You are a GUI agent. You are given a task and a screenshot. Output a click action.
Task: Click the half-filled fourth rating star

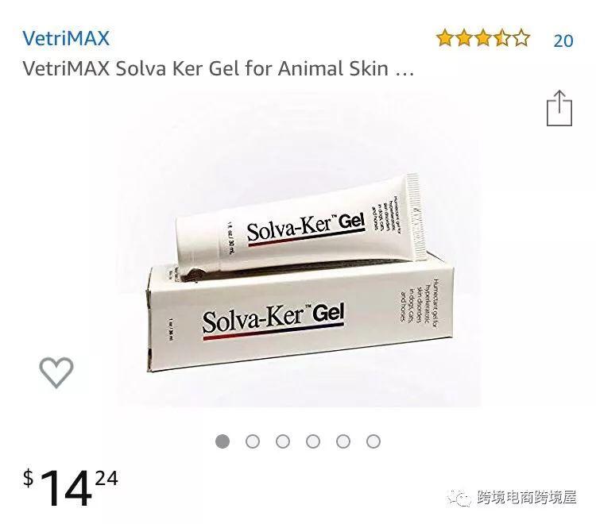coord(502,38)
